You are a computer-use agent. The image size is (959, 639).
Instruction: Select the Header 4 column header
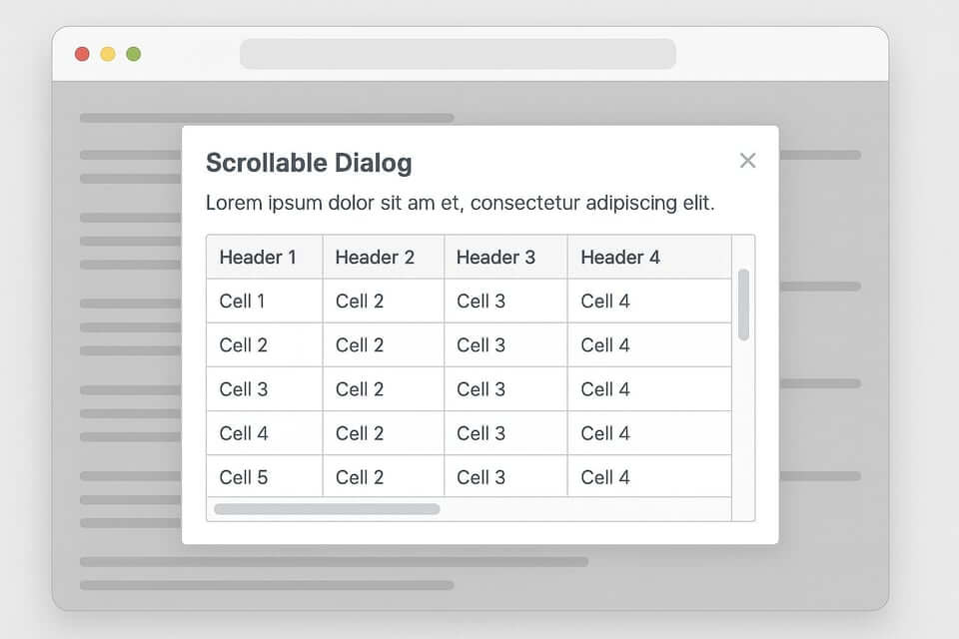pyautogui.click(x=620, y=258)
